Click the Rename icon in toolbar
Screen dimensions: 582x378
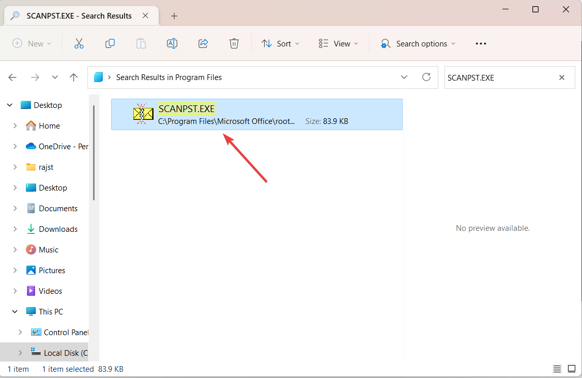pos(172,44)
